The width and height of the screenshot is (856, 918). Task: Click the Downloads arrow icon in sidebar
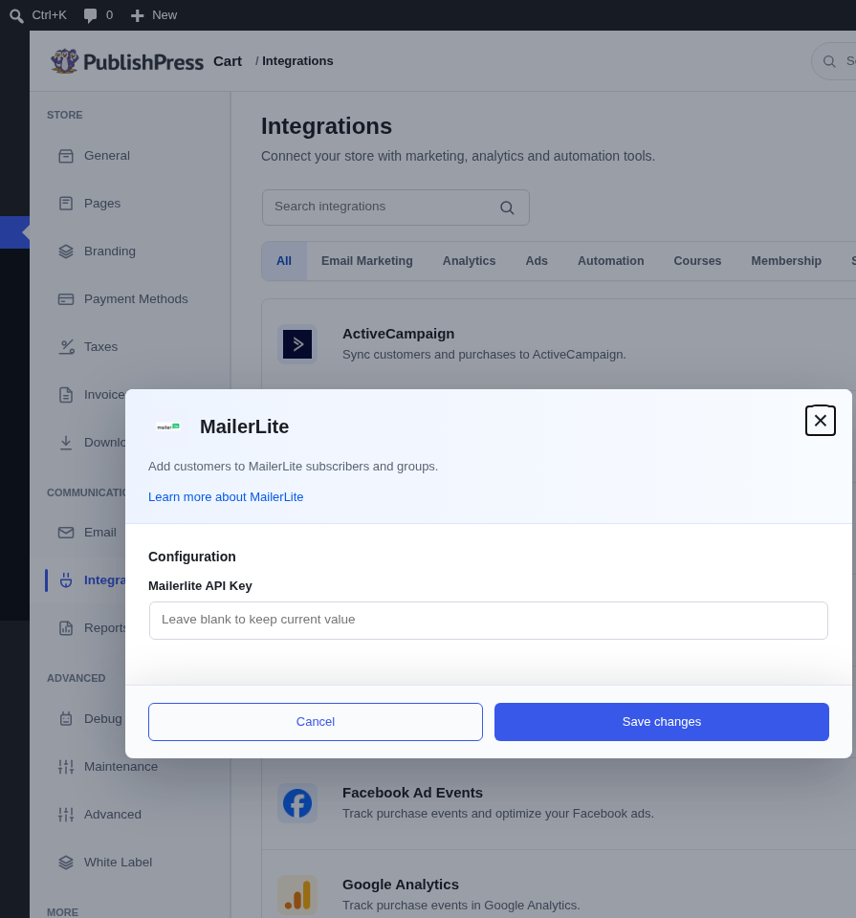pyautogui.click(x=66, y=443)
